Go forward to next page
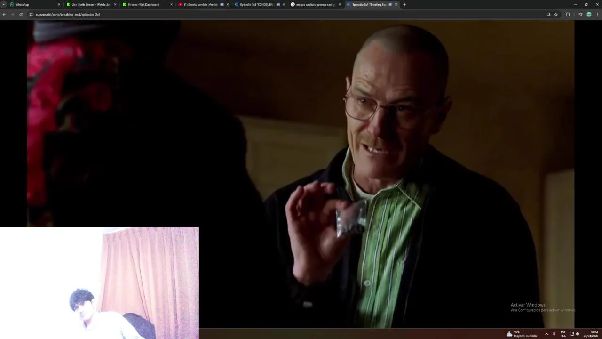 (12, 14)
